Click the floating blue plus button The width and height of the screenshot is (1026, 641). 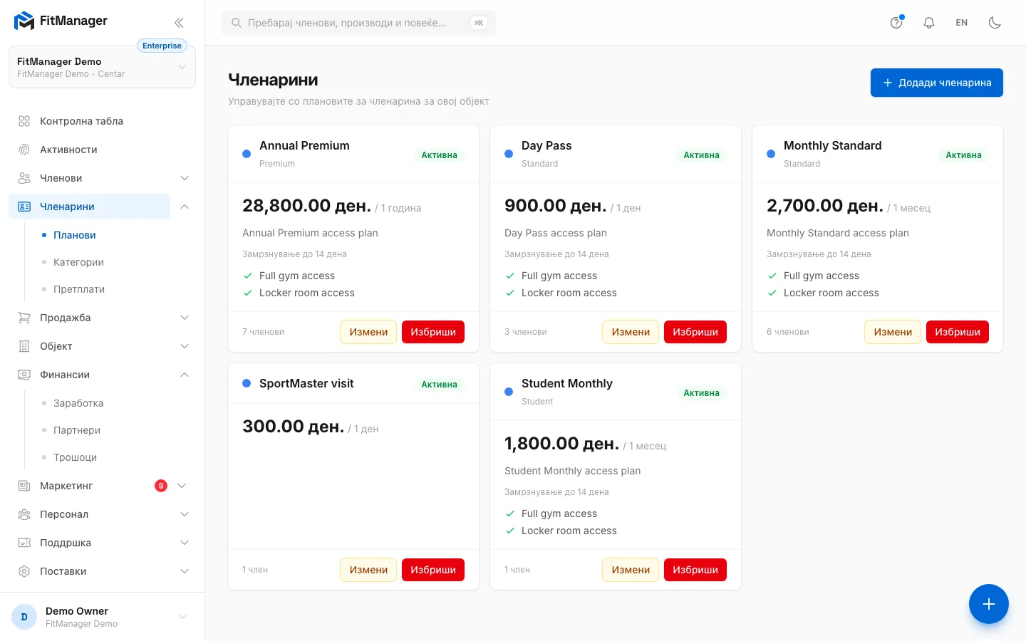989,604
